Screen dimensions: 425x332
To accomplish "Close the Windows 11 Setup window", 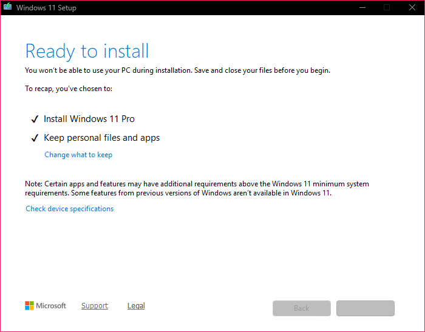I will pos(412,8).
